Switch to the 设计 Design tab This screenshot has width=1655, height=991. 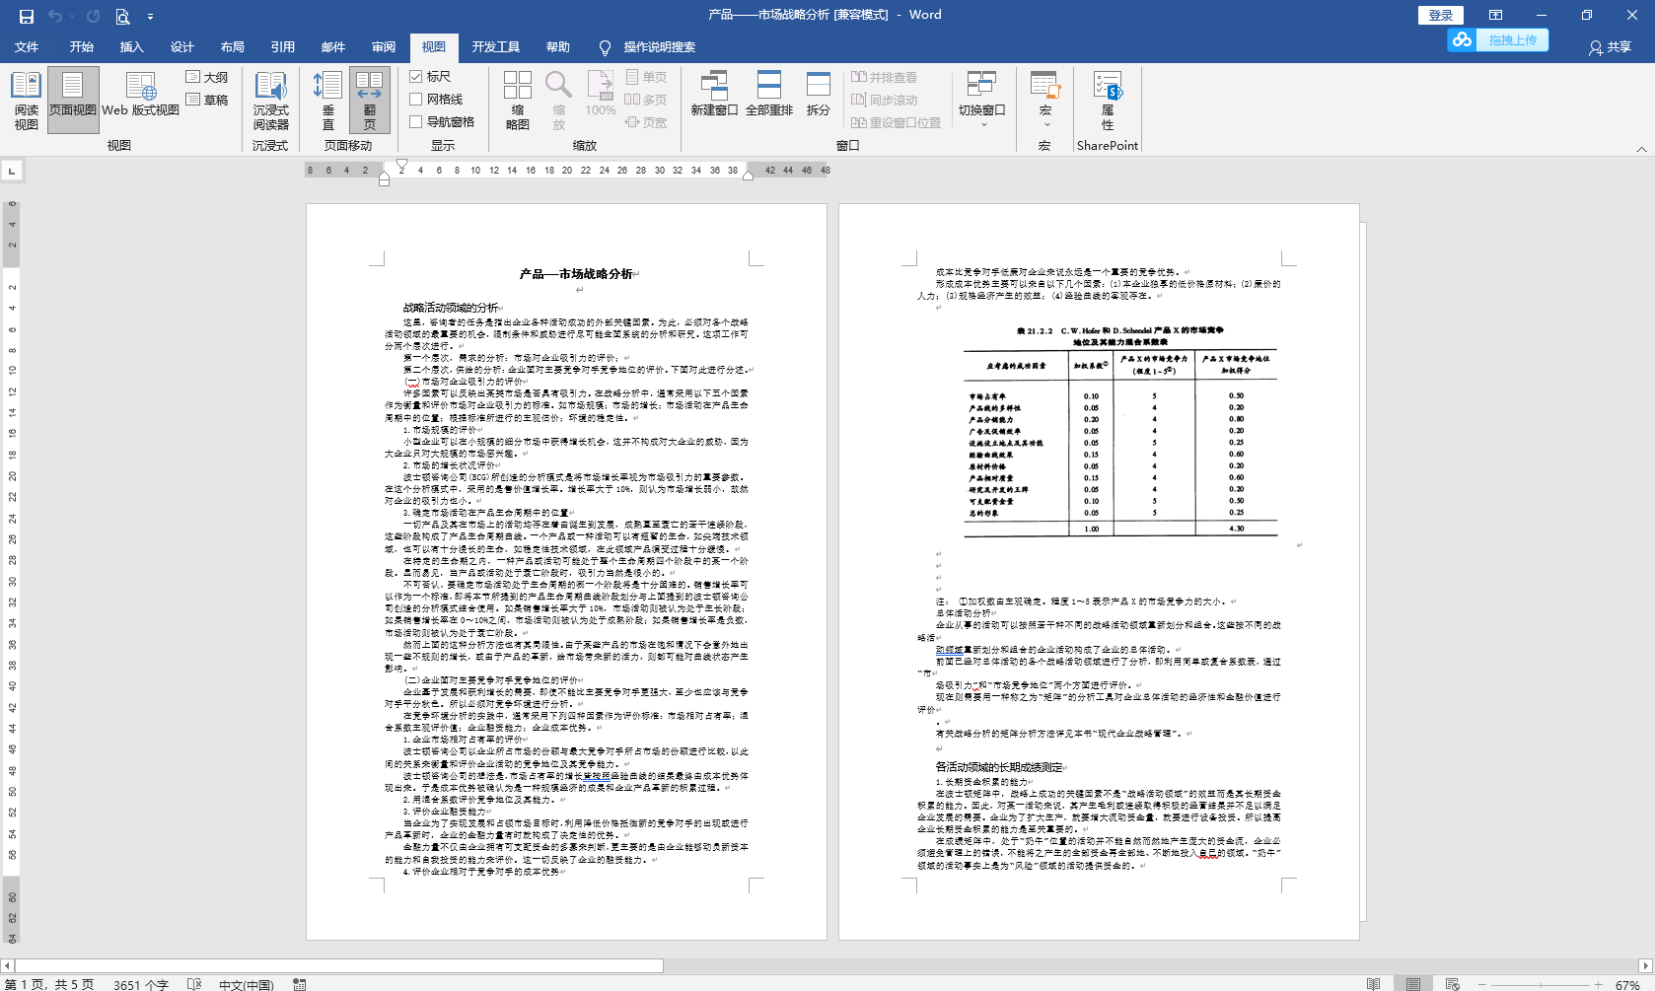tap(182, 47)
